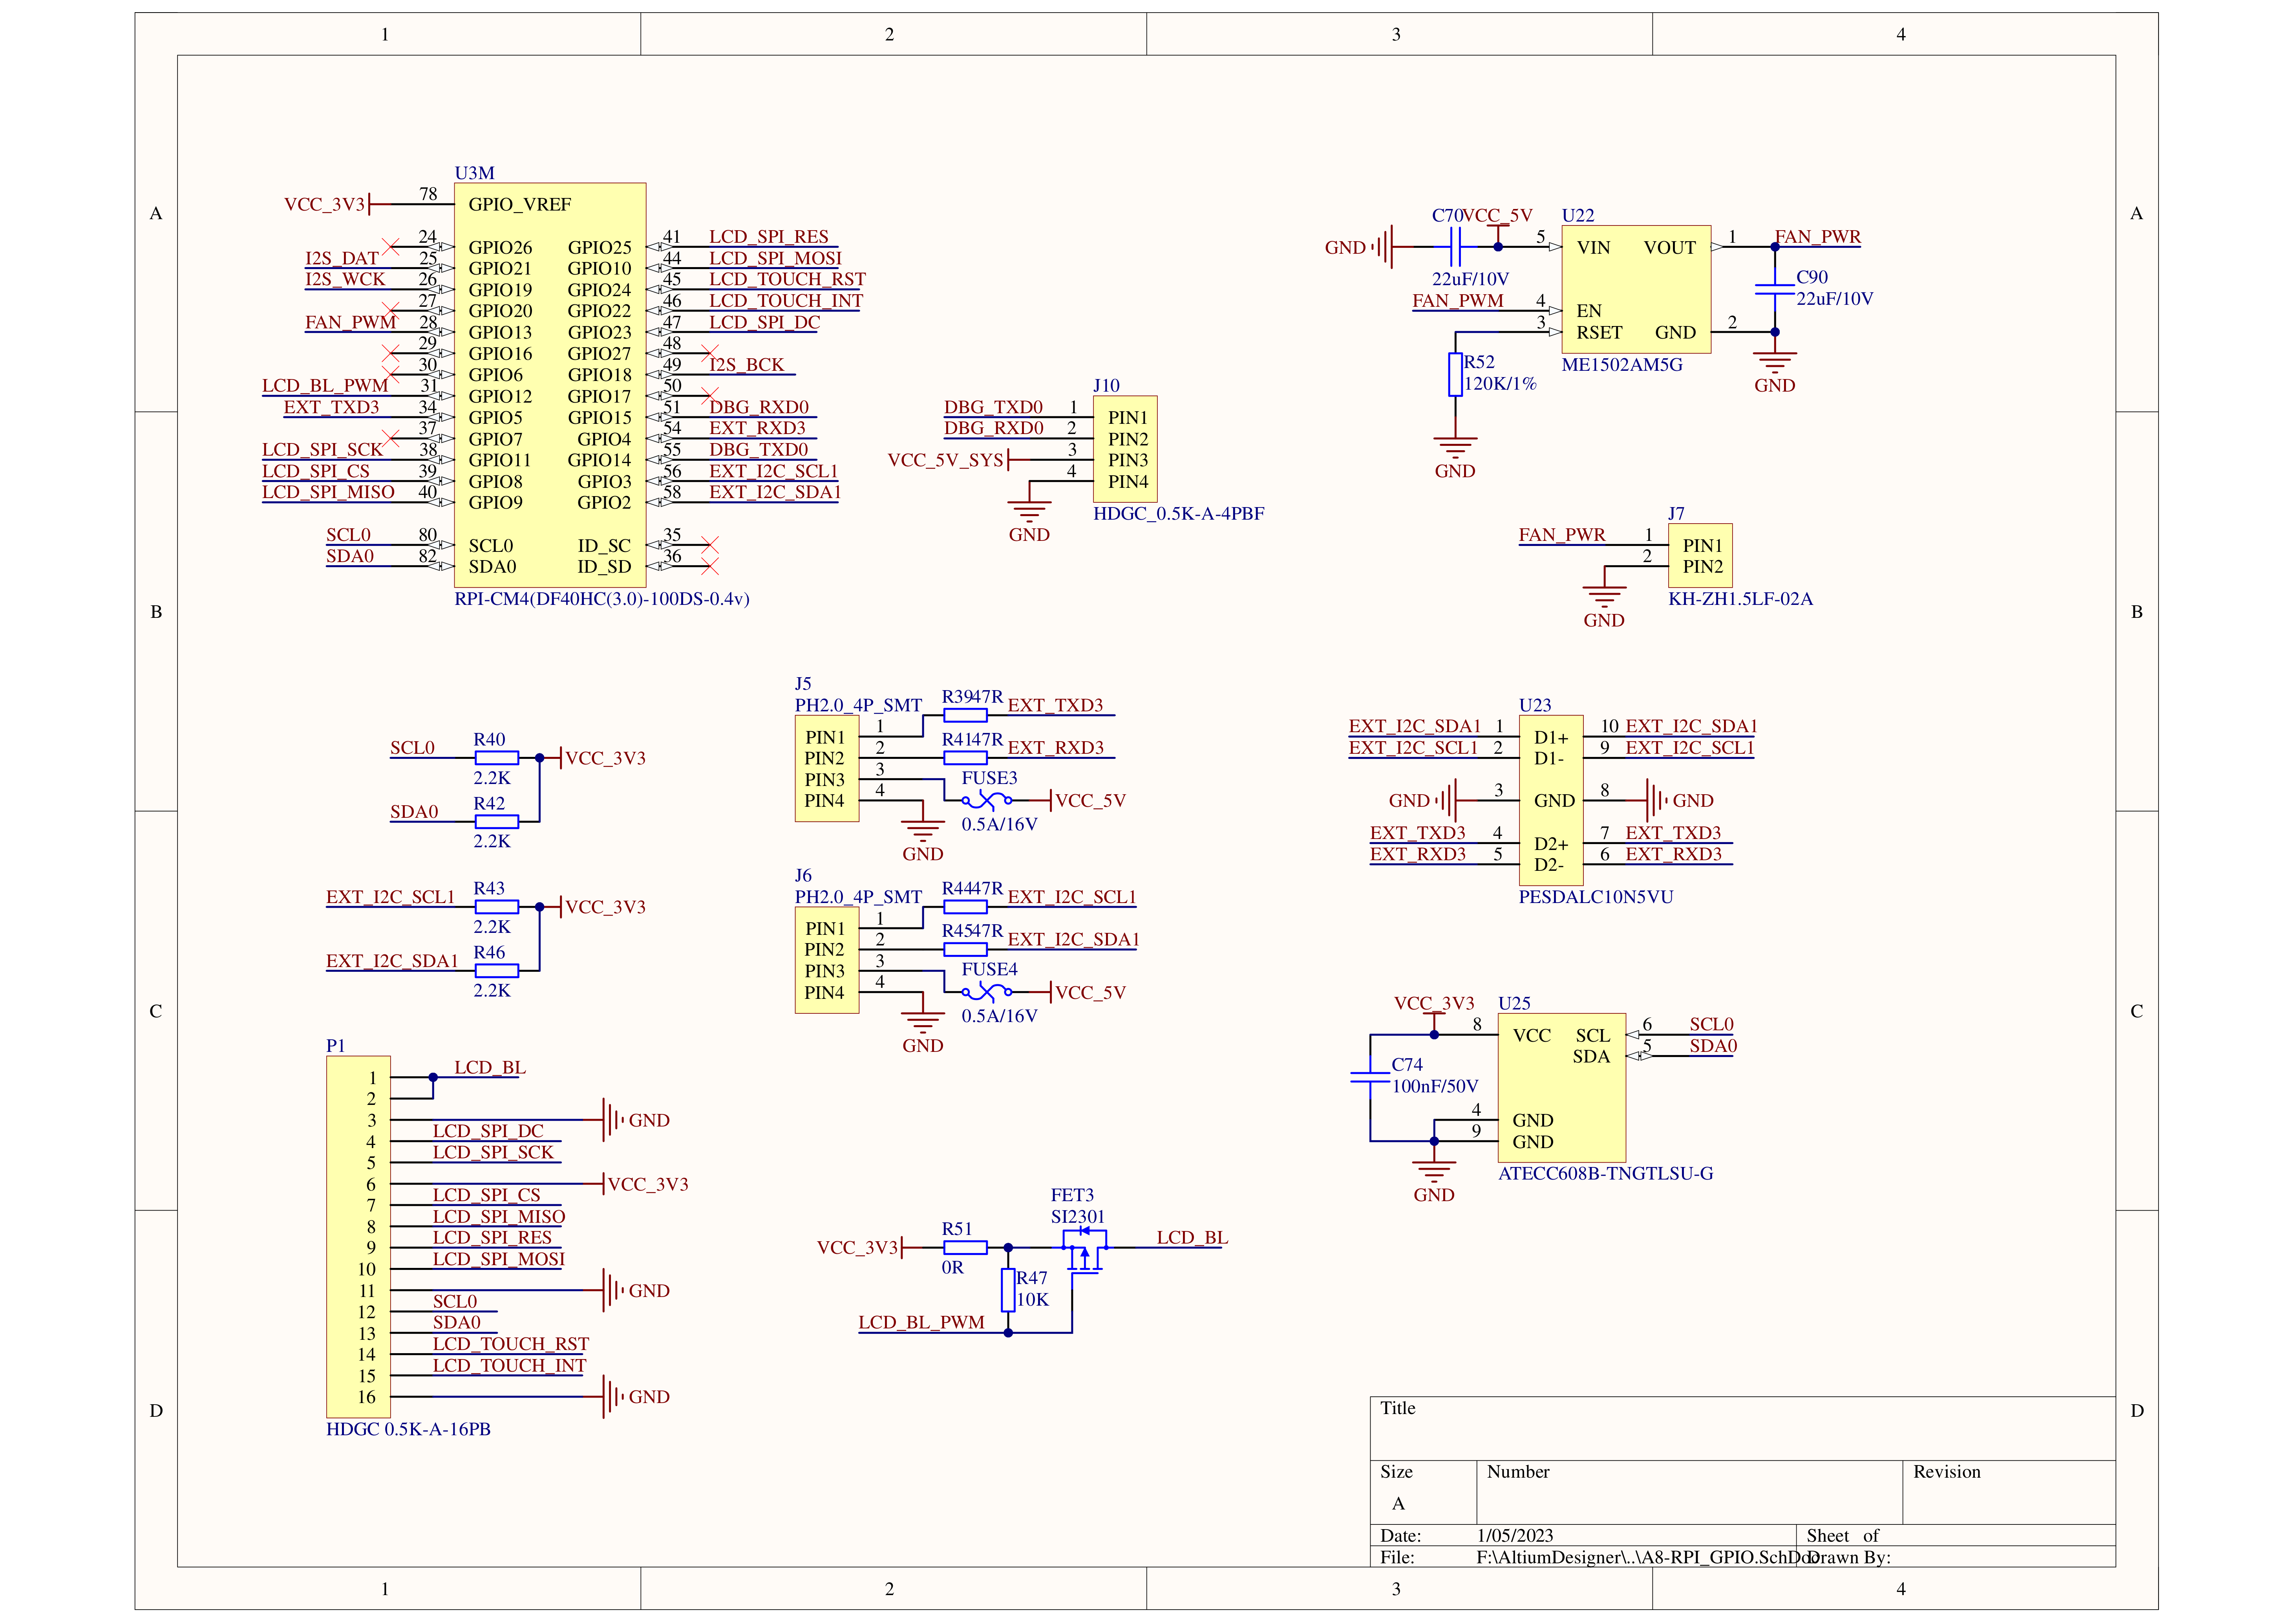Select the ATECC608B-TNGTLSU-G part label
The width and height of the screenshot is (2296, 1623).
[x=1606, y=1173]
